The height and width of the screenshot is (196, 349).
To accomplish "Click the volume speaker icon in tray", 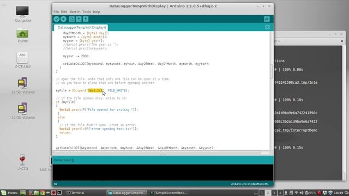I will (302, 193).
